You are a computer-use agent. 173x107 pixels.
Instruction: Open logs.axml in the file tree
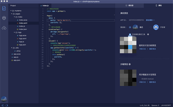click(22, 39)
